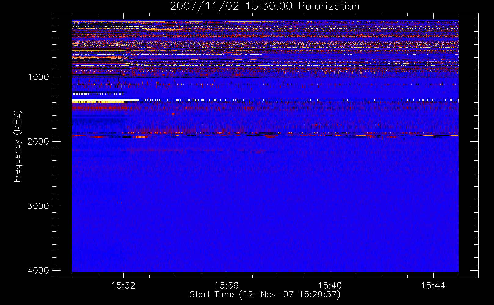
Task: Click the 2000 frequency tick label
Action: (38, 141)
